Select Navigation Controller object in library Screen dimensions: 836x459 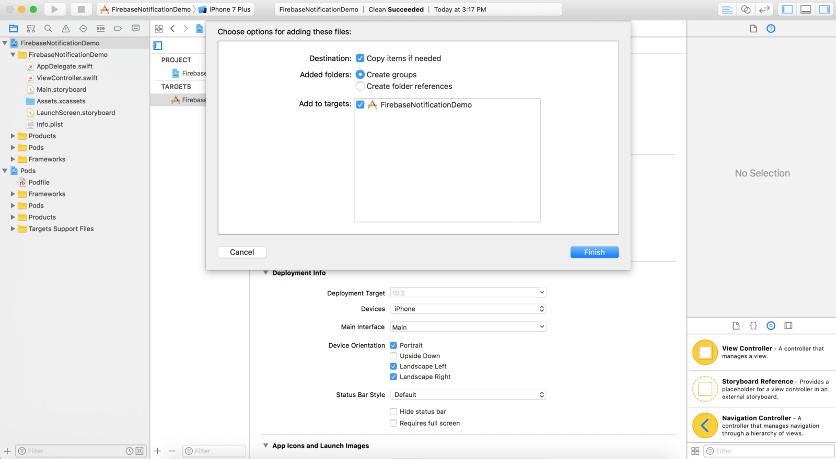coord(762,426)
